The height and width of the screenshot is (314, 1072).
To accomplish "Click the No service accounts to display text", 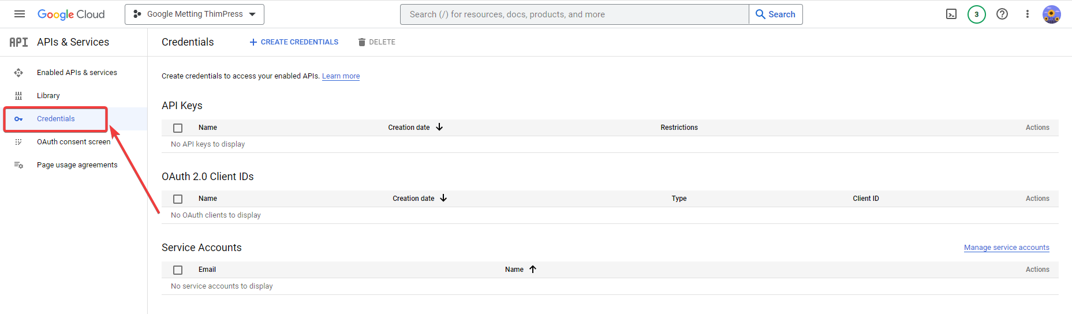I will click(x=222, y=286).
